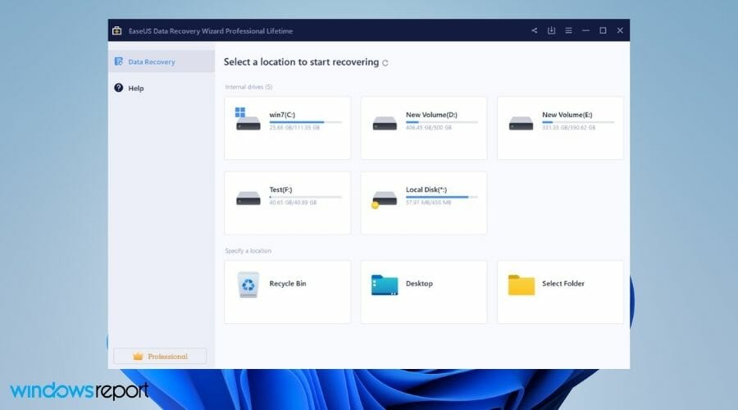
Task: Minimize the EaseUS window
Action: [585, 30]
